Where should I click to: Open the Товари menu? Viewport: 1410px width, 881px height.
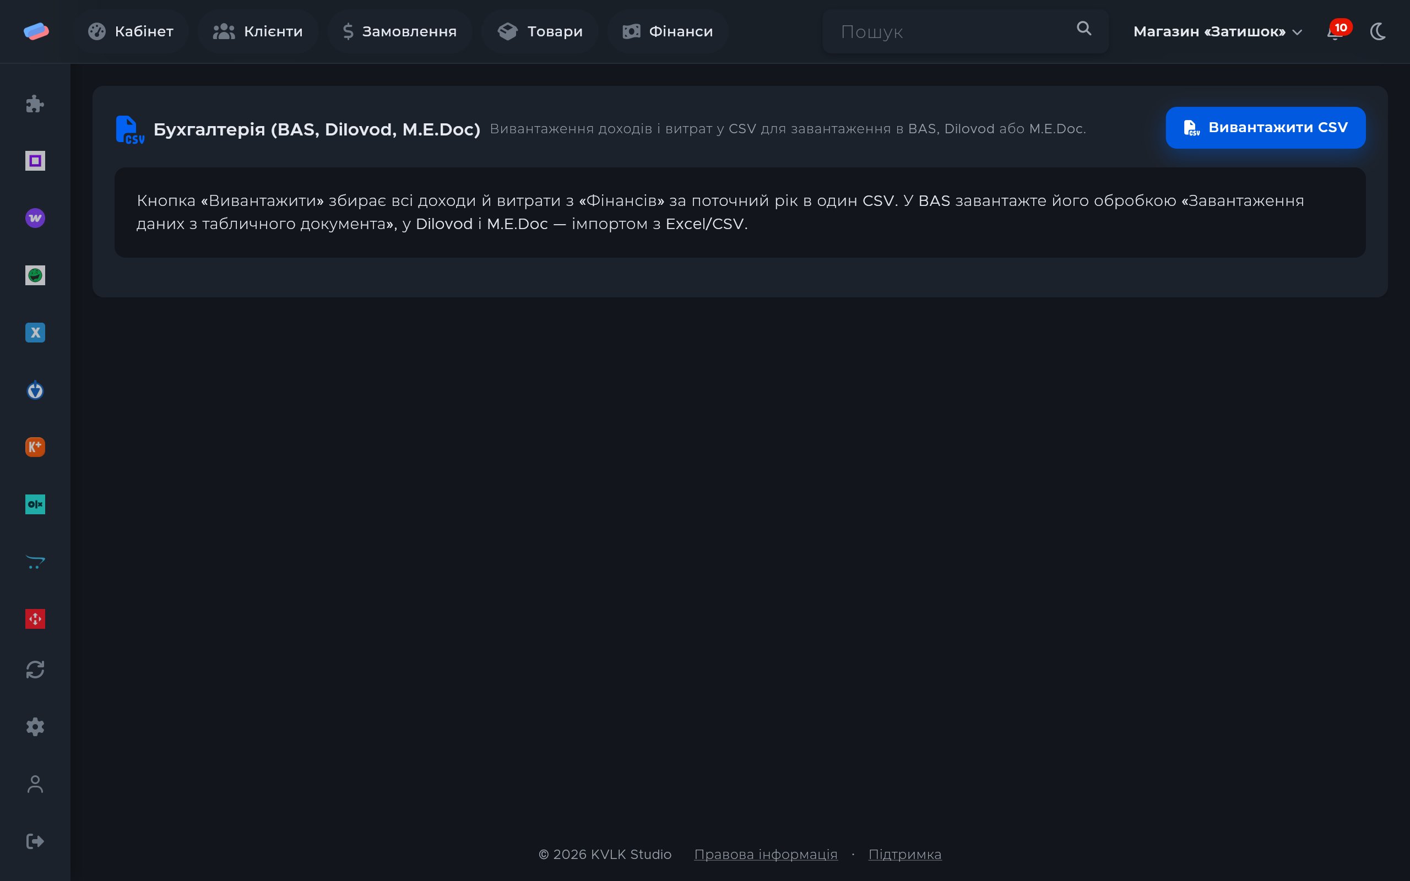point(540,31)
